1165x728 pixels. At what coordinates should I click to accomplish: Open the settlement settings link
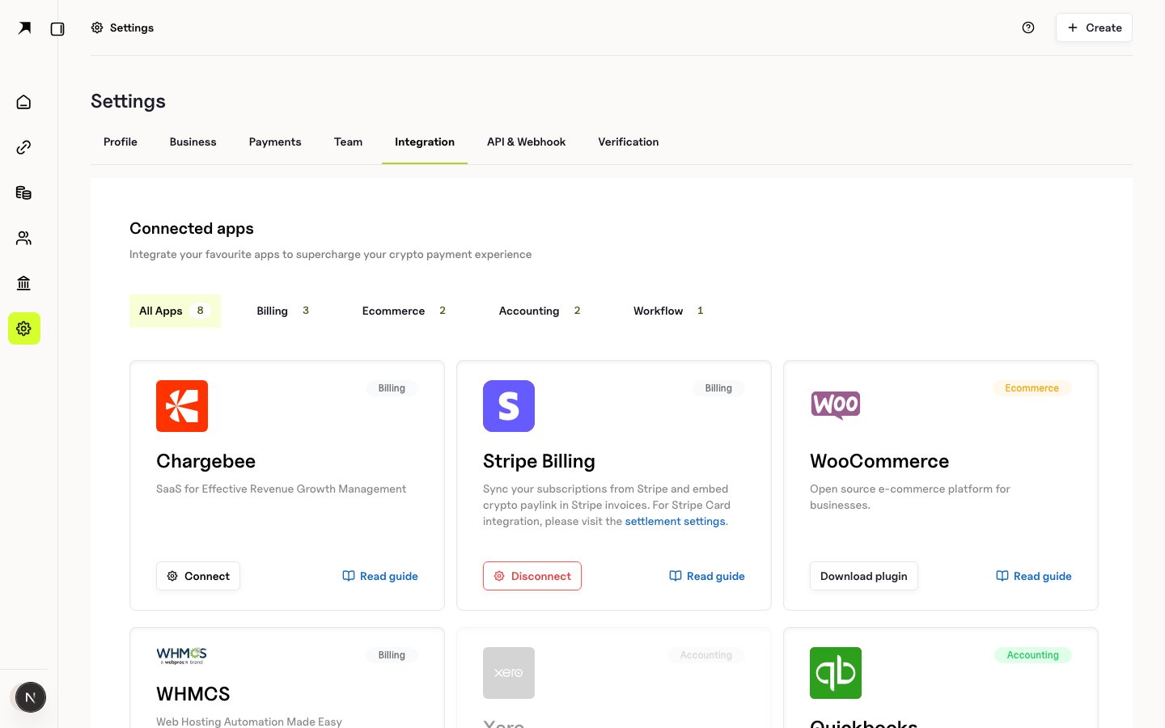point(675,521)
